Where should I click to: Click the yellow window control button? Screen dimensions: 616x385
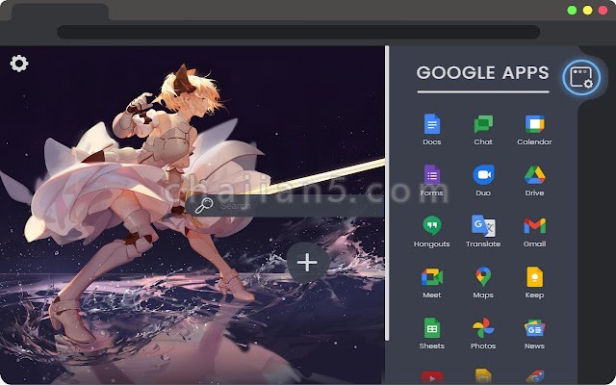[588, 11]
